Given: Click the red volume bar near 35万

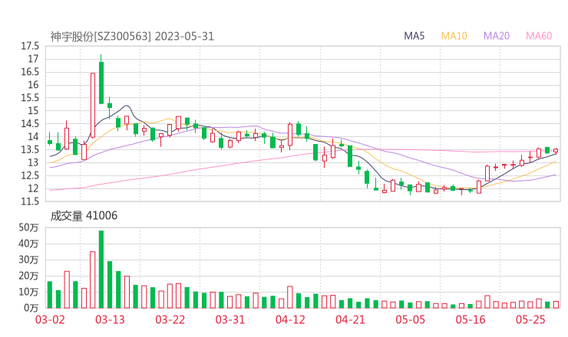Looking at the screenshot, I should tap(93, 280).
